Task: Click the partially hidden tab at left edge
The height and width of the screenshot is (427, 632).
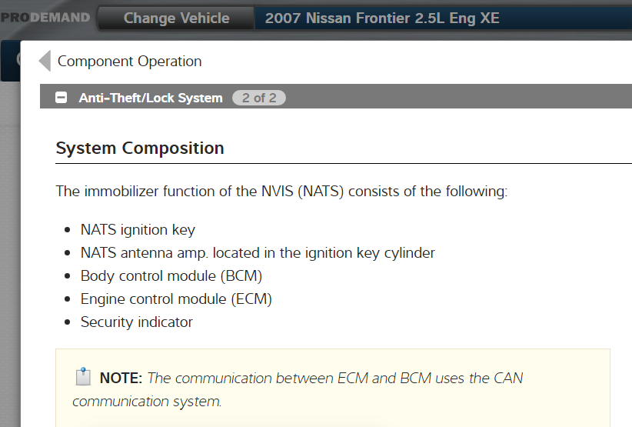Action: [x=9, y=62]
